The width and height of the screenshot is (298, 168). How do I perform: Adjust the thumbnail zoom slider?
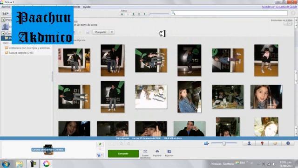click(224, 143)
